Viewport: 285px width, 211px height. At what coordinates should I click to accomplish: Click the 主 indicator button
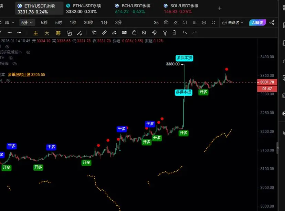coord(36,33)
